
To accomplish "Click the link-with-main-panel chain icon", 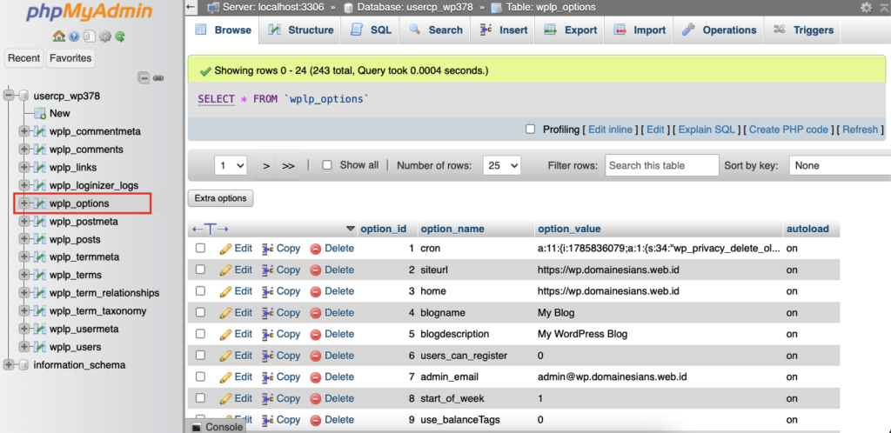I will 158,77.
